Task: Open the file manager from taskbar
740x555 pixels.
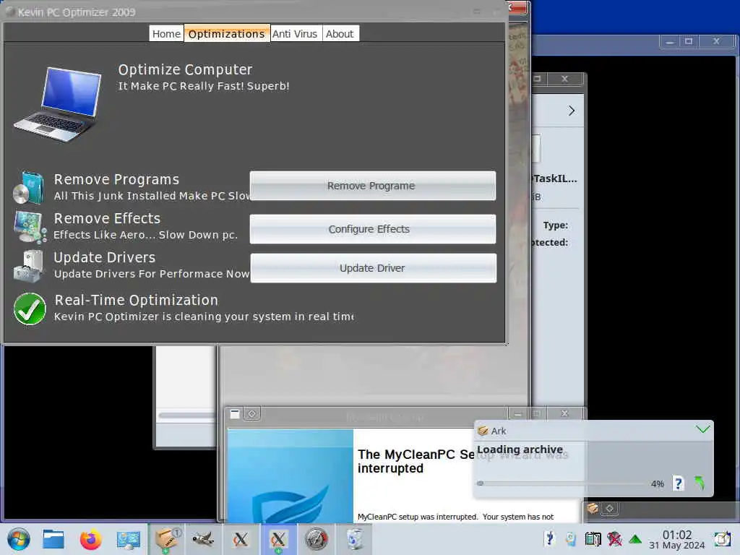Action: [53, 539]
